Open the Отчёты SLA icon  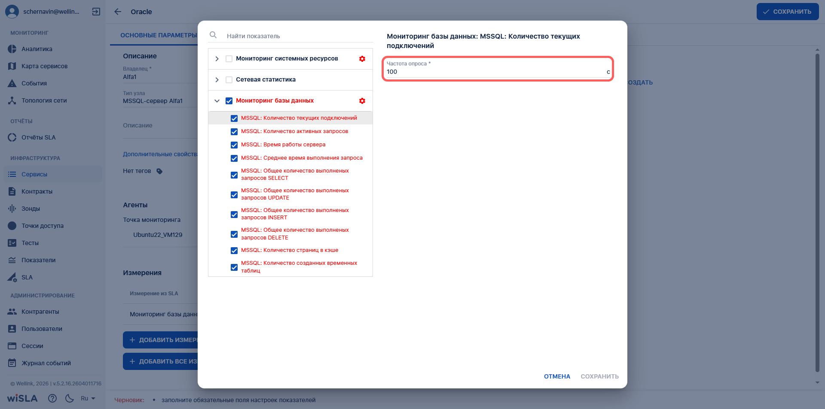point(12,137)
